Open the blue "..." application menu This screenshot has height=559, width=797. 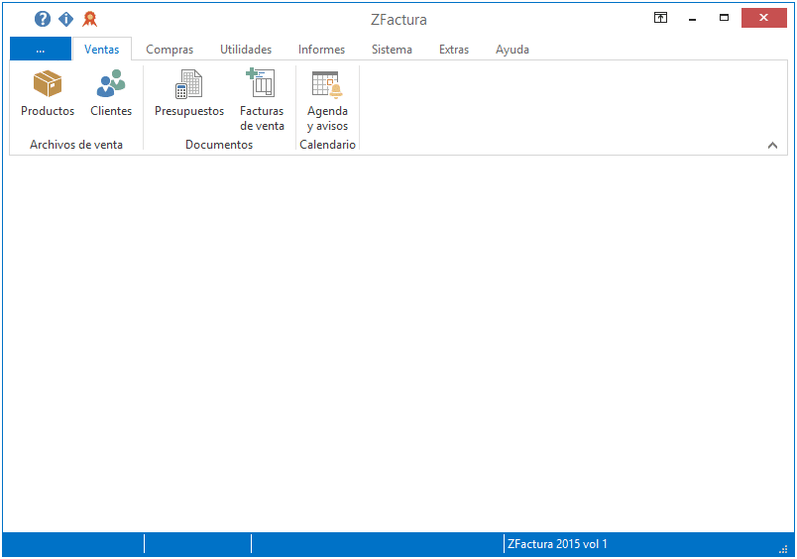(41, 49)
